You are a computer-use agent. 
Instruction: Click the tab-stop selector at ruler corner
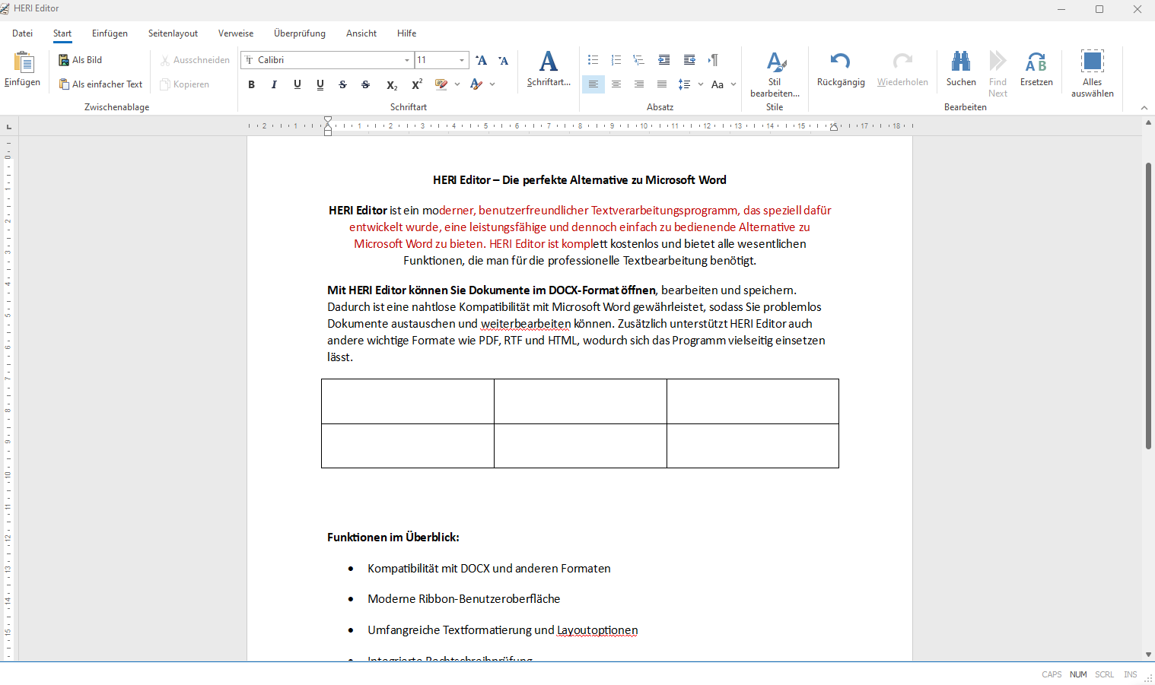click(x=9, y=126)
